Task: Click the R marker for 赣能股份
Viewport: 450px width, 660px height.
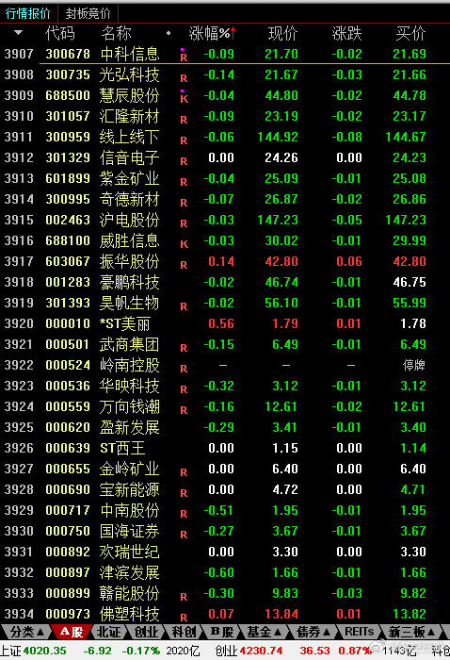Action: (x=184, y=597)
